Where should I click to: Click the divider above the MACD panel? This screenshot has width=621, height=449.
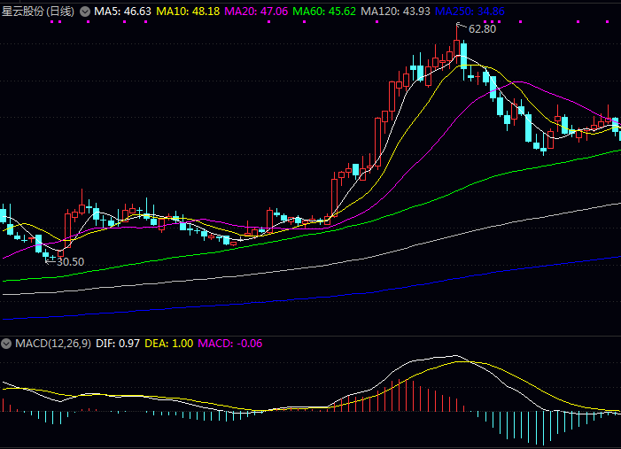click(x=310, y=335)
